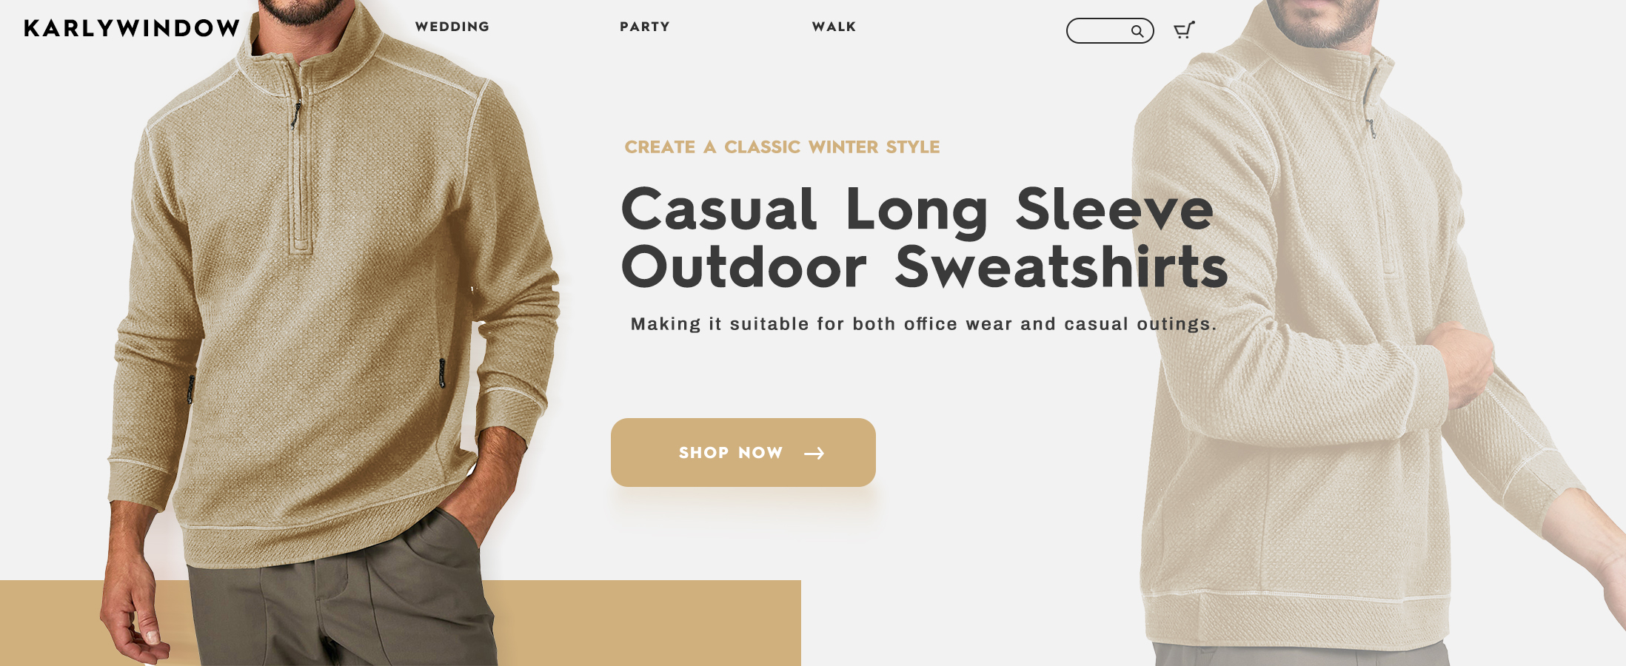
Task: Click the faded zipper on right sweatshirt
Action: click(x=1372, y=127)
